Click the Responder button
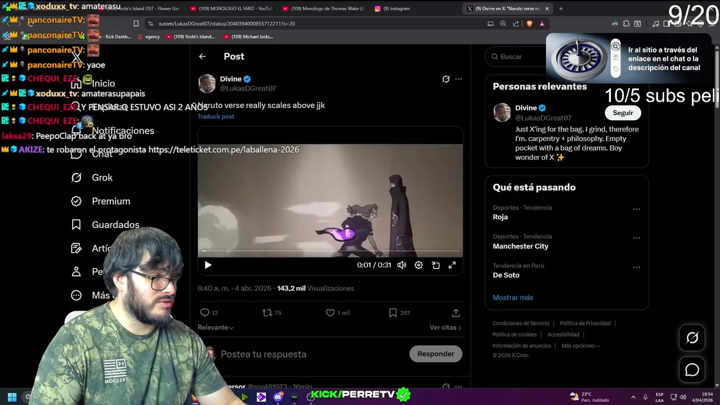Image resolution: width=720 pixels, height=405 pixels. click(436, 354)
